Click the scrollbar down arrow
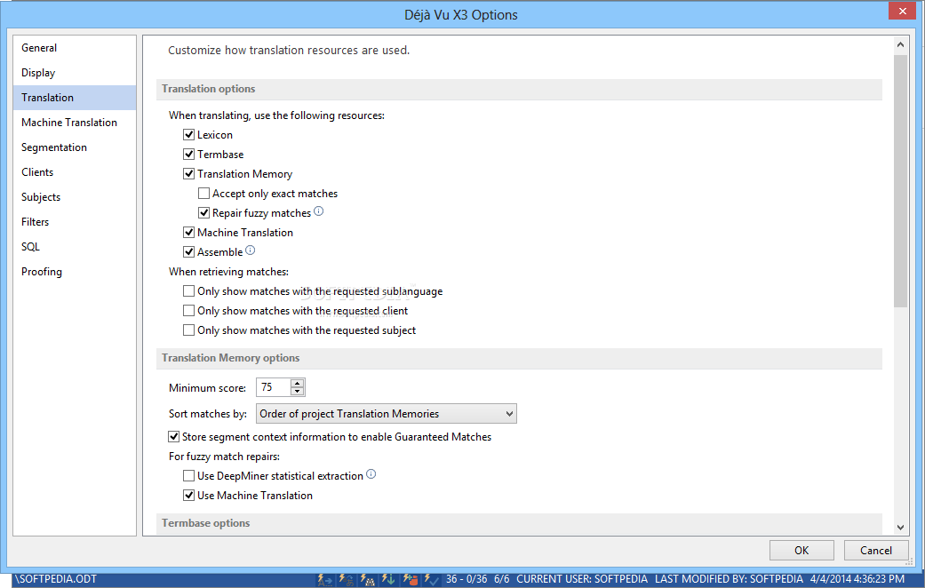Screen dimensions: 925x588 coord(900,528)
